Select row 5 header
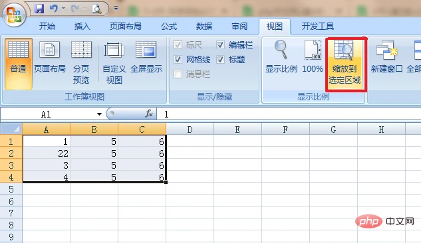Screen dimensions: 421x243 pos(11,189)
